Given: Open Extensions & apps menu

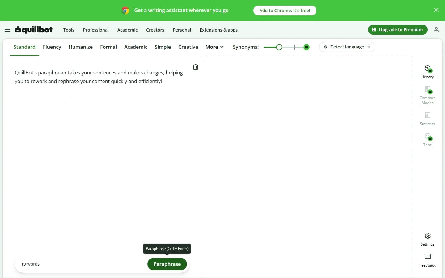Looking at the screenshot, I should coord(218,30).
